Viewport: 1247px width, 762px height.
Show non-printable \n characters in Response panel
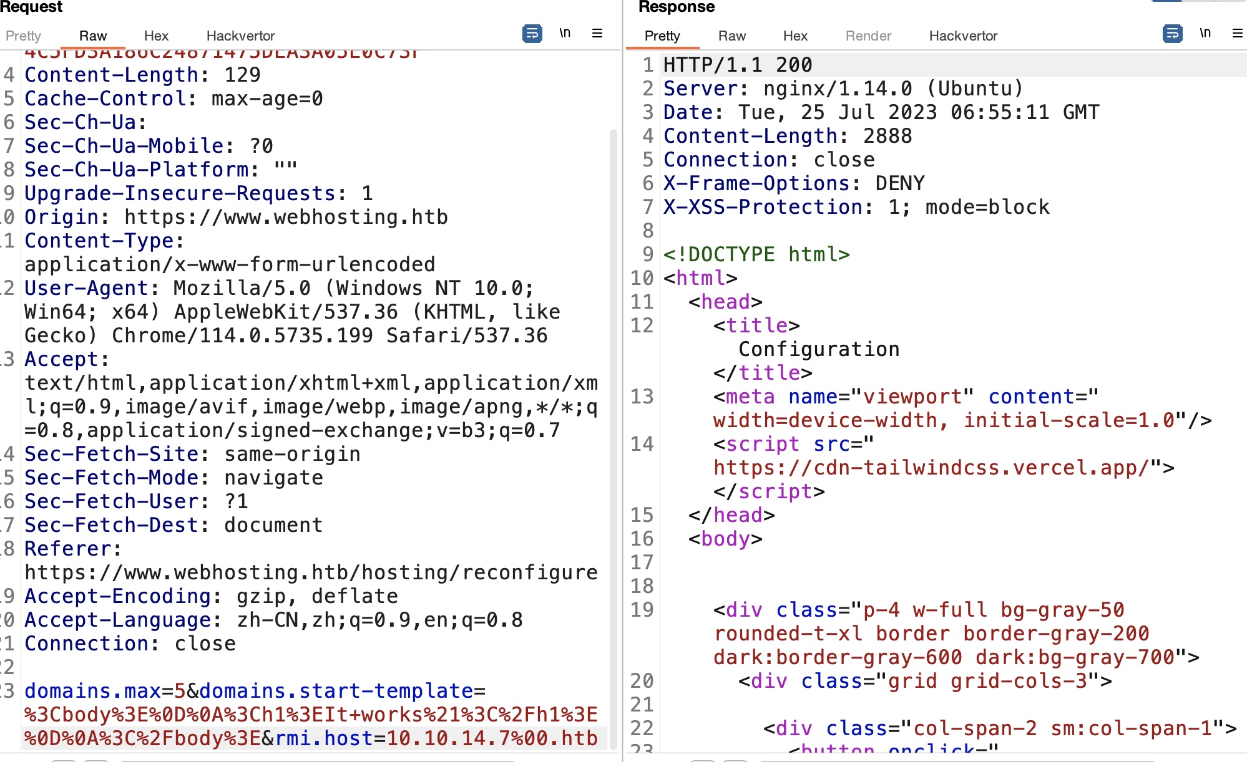[1205, 34]
